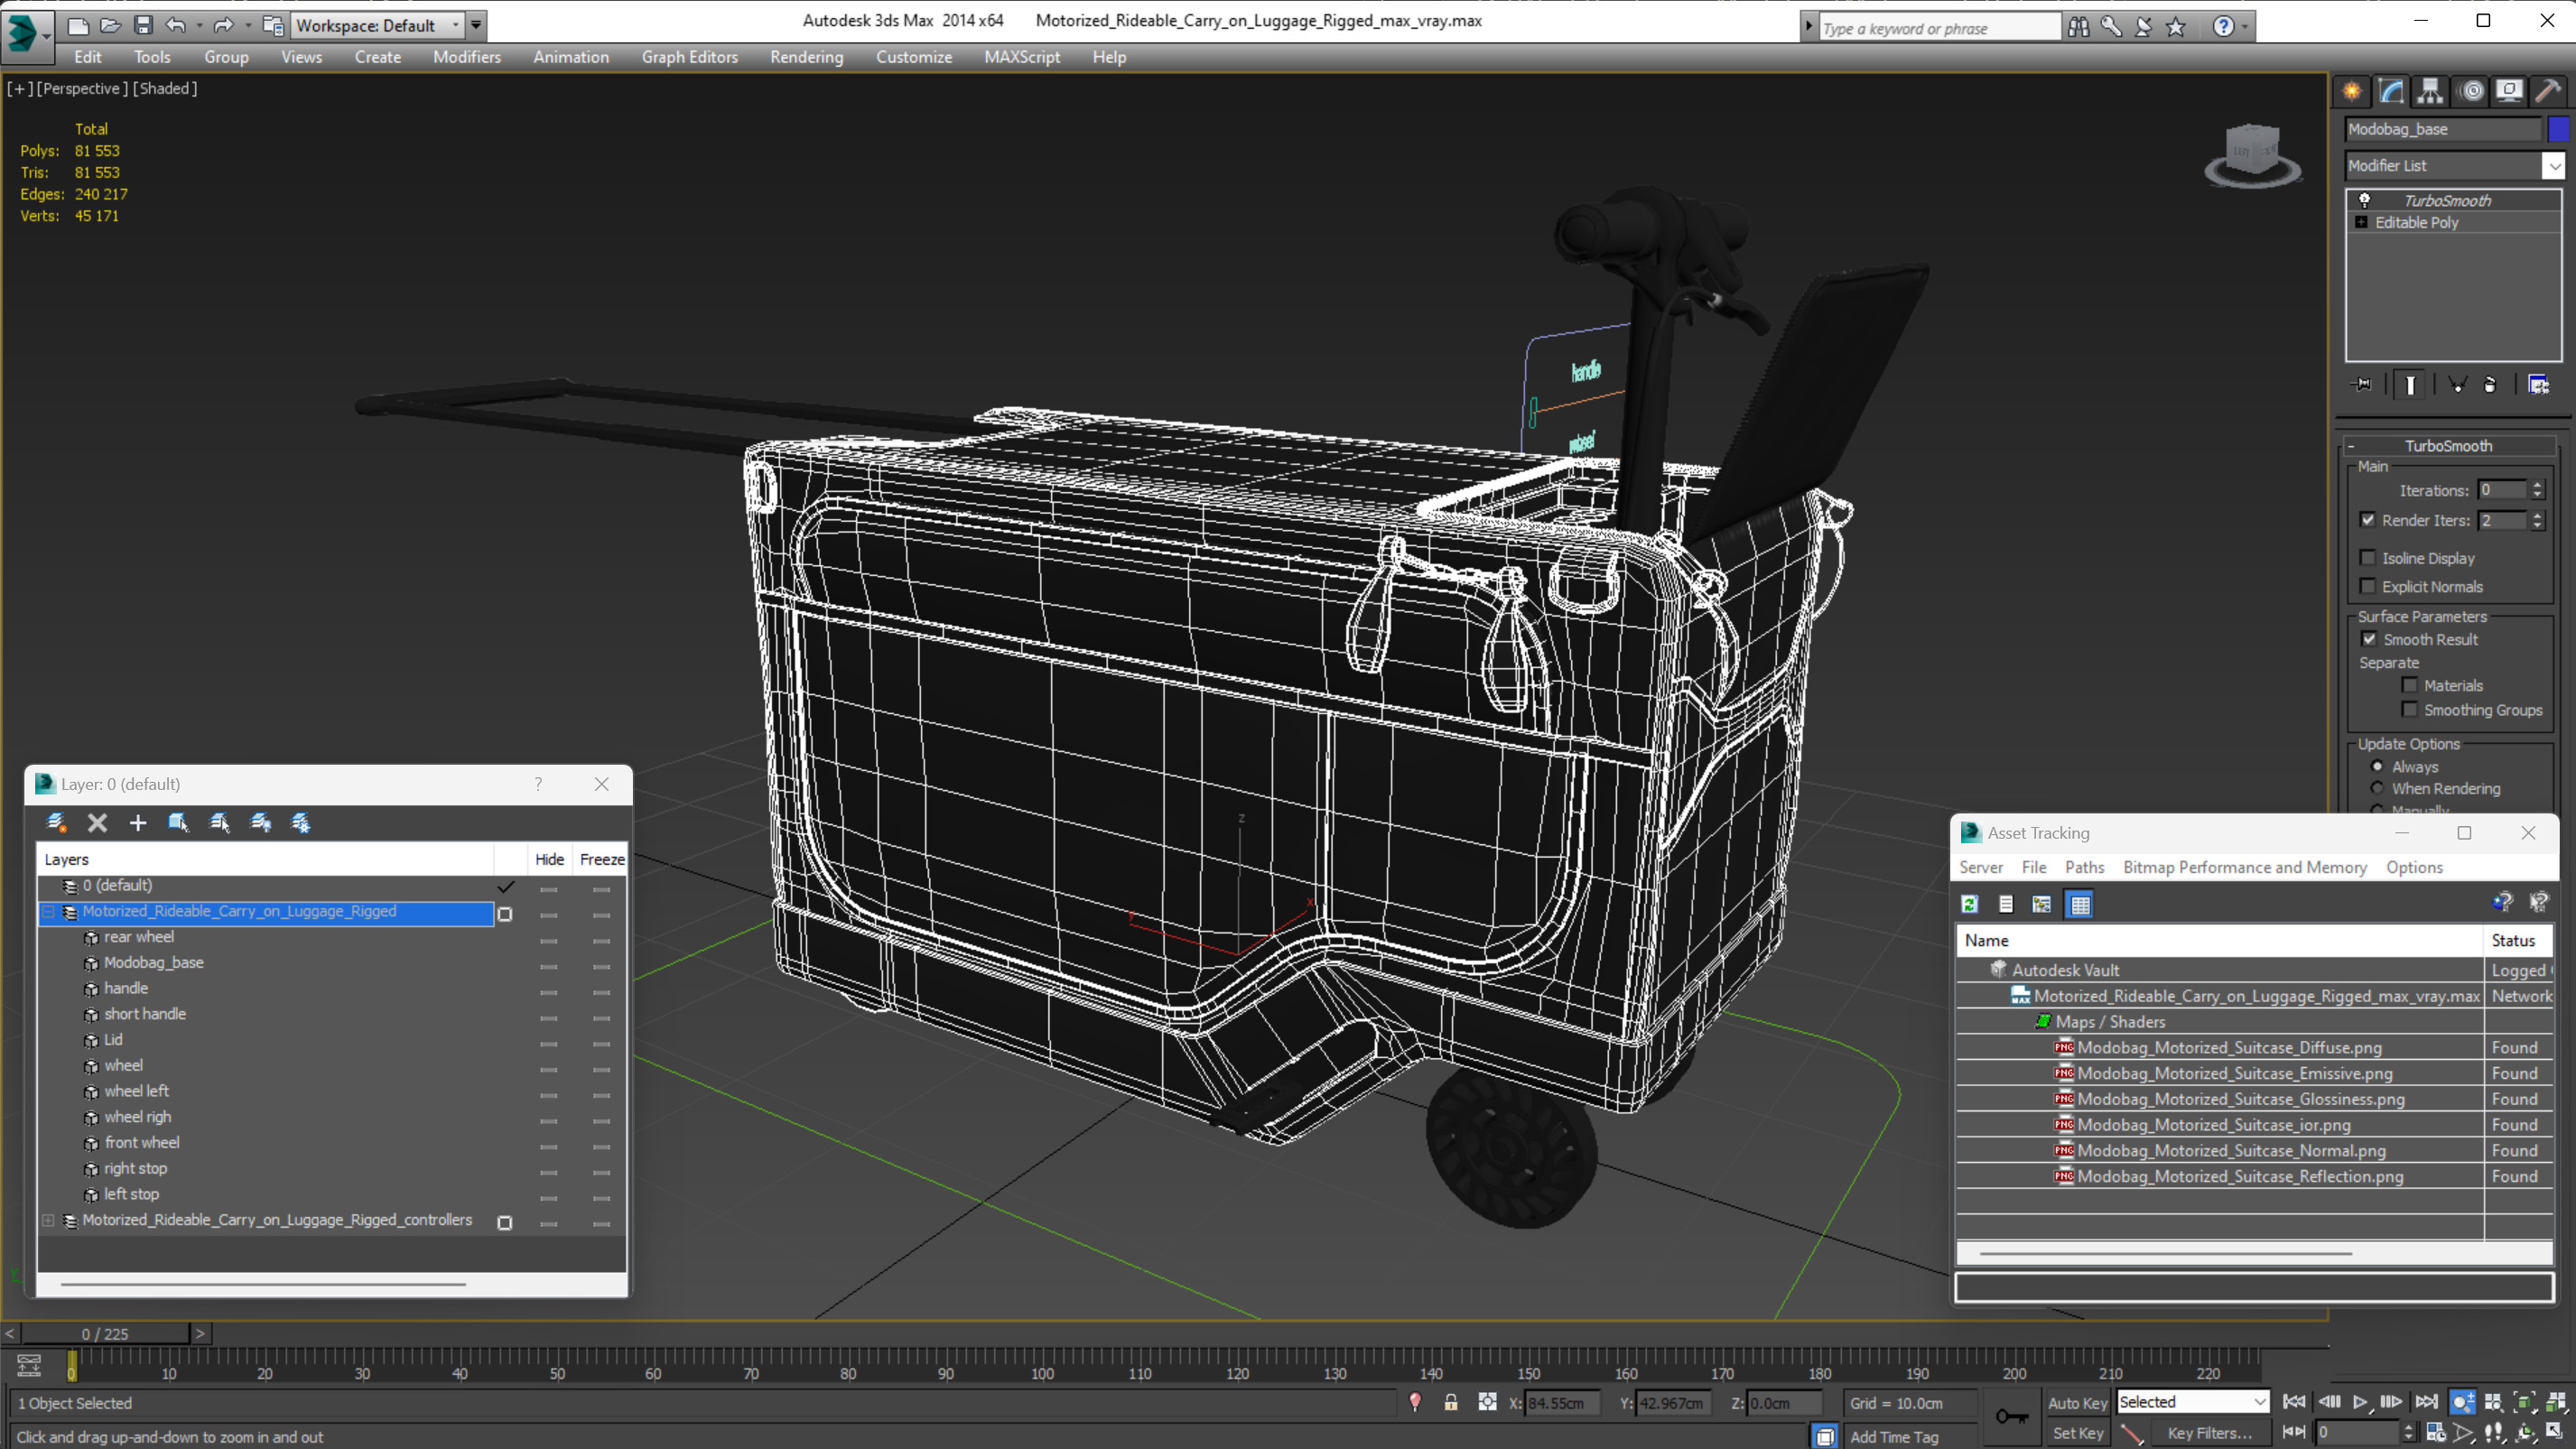Click table view icon in Asset Tracking toolbar
Screen dimensions: 2576x1449
click(x=2080, y=904)
